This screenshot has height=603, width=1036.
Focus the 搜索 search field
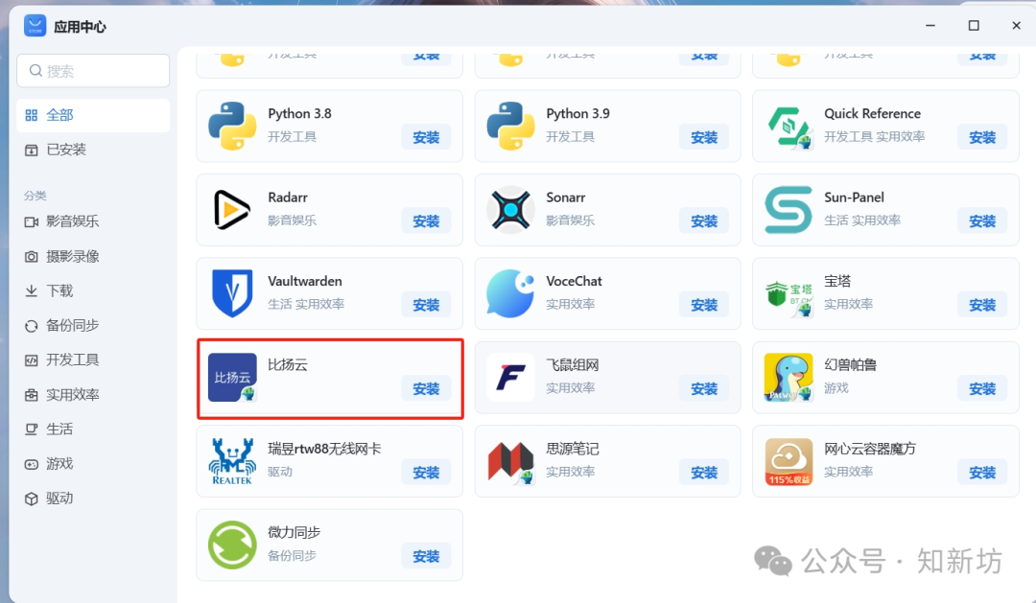coord(93,71)
